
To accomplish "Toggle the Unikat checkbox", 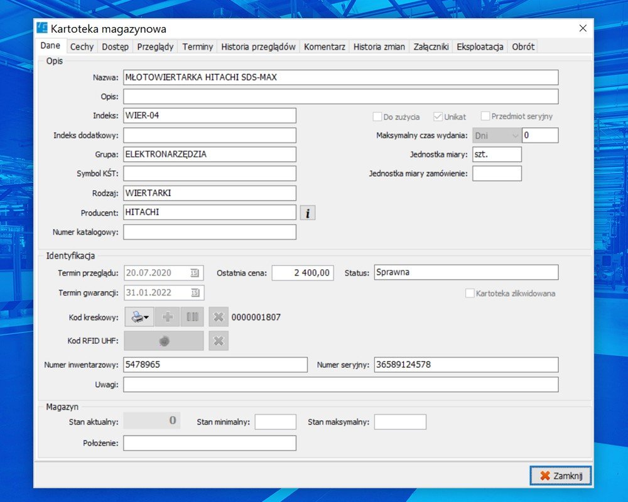I will 438,117.
